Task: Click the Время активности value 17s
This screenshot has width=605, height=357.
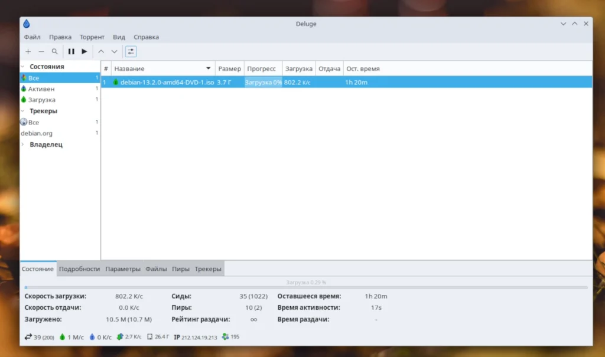Action: [376, 307]
